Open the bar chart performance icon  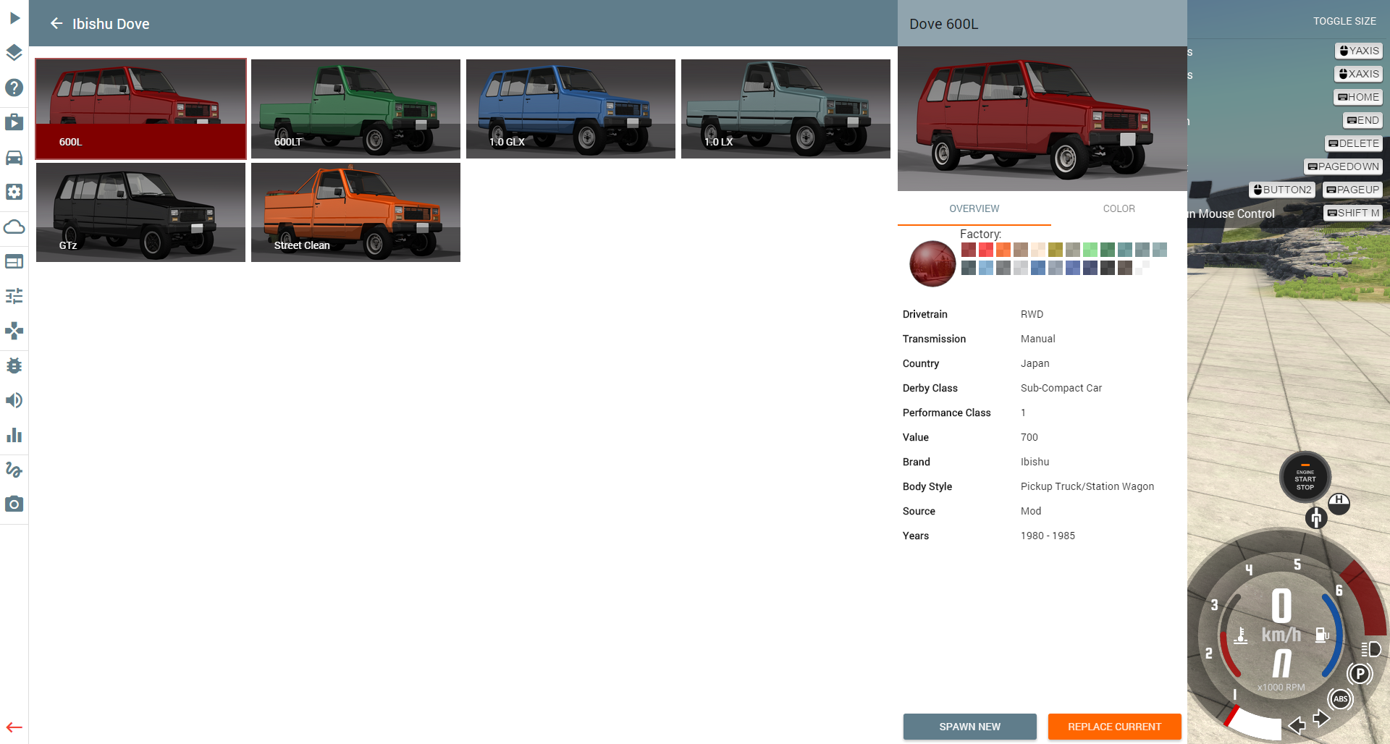(14, 435)
